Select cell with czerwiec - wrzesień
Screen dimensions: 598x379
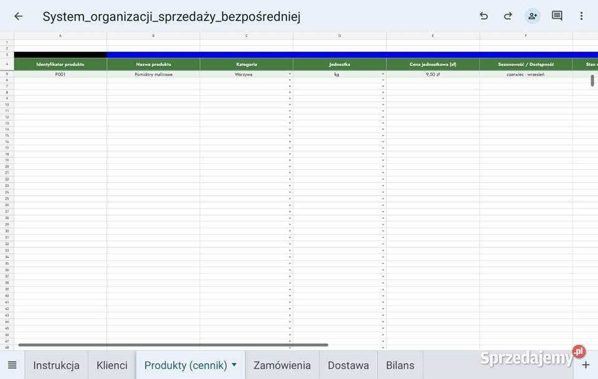[x=526, y=74]
